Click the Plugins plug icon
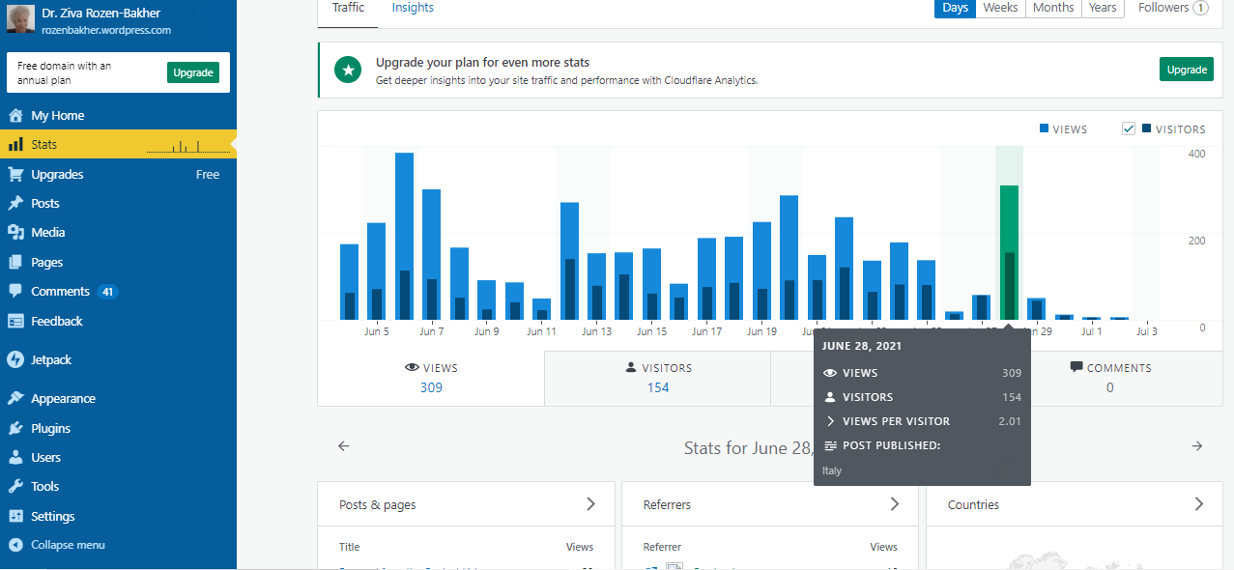The height and width of the screenshot is (570, 1234). (15, 428)
